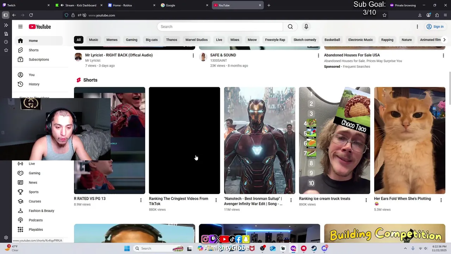
Task: Open the Mr Lyricist channel name link
Action: tap(93, 61)
